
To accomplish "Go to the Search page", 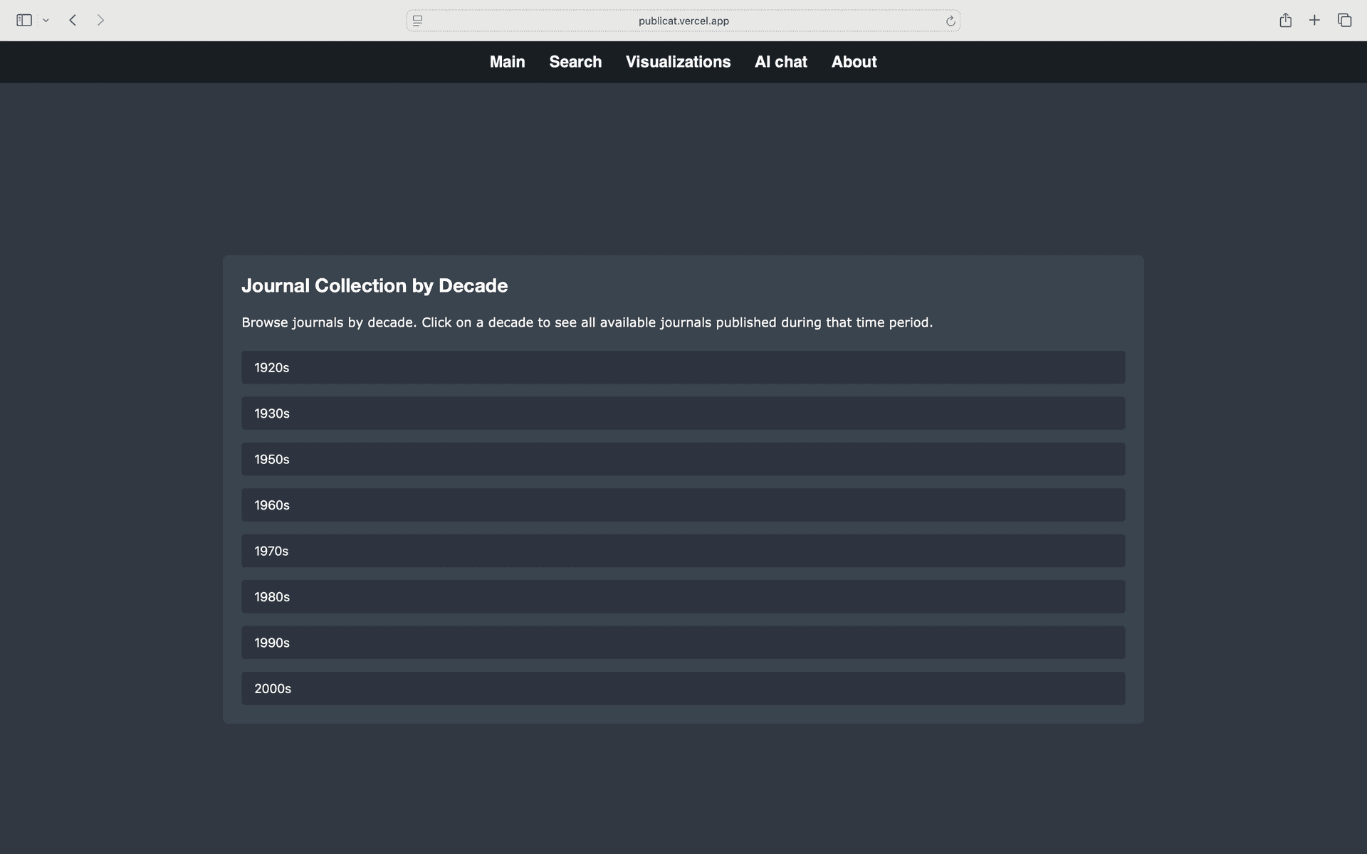I will pyautogui.click(x=575, y=62).
